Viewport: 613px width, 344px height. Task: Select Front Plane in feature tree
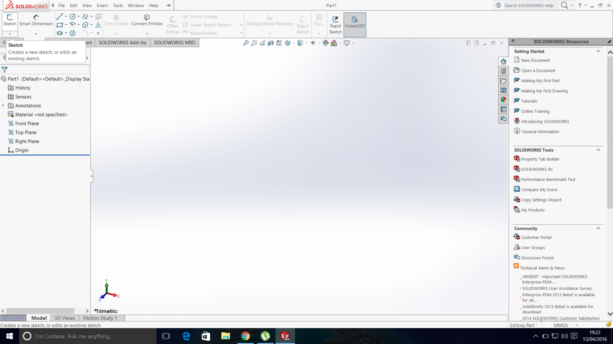click(x=27, y=123)
